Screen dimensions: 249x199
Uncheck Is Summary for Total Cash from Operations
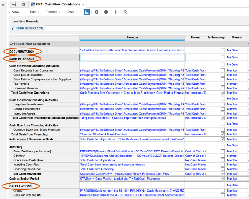click(x=223, y=93)
